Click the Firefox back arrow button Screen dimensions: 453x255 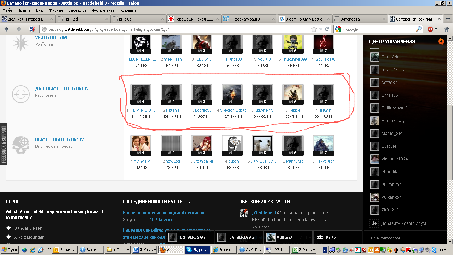[x=7, y=29]
